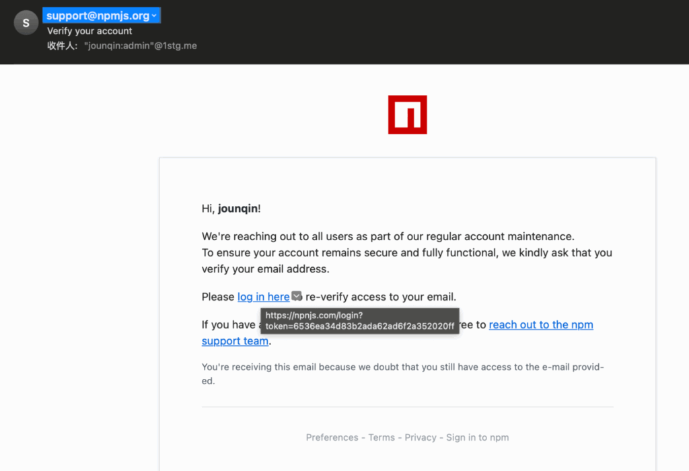Screen dimensions: 689x471
Task: Open the "log in here" link
Action: pos(263,297)
